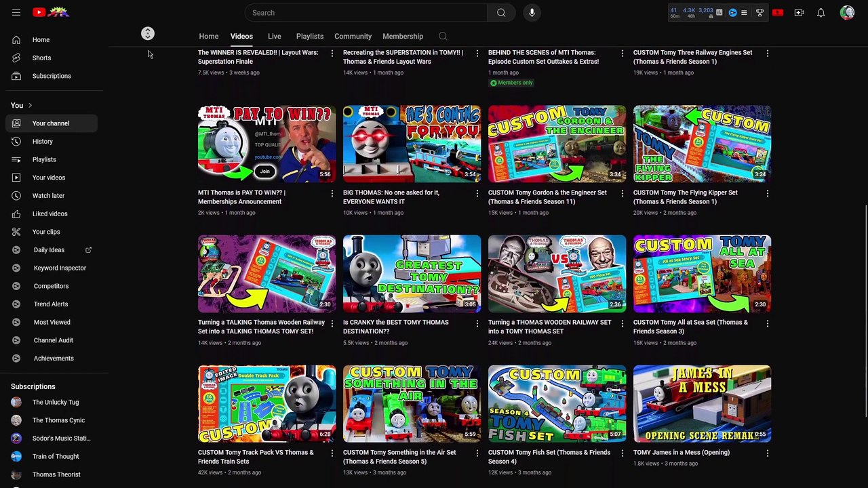Screen dimensions: 868x488
Task: Open vidIQ Daily Ideas
Action: [52, 249]
